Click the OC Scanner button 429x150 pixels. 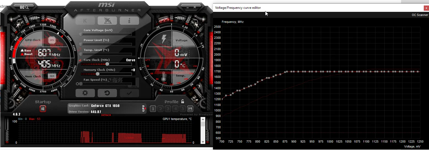(420, 15)
